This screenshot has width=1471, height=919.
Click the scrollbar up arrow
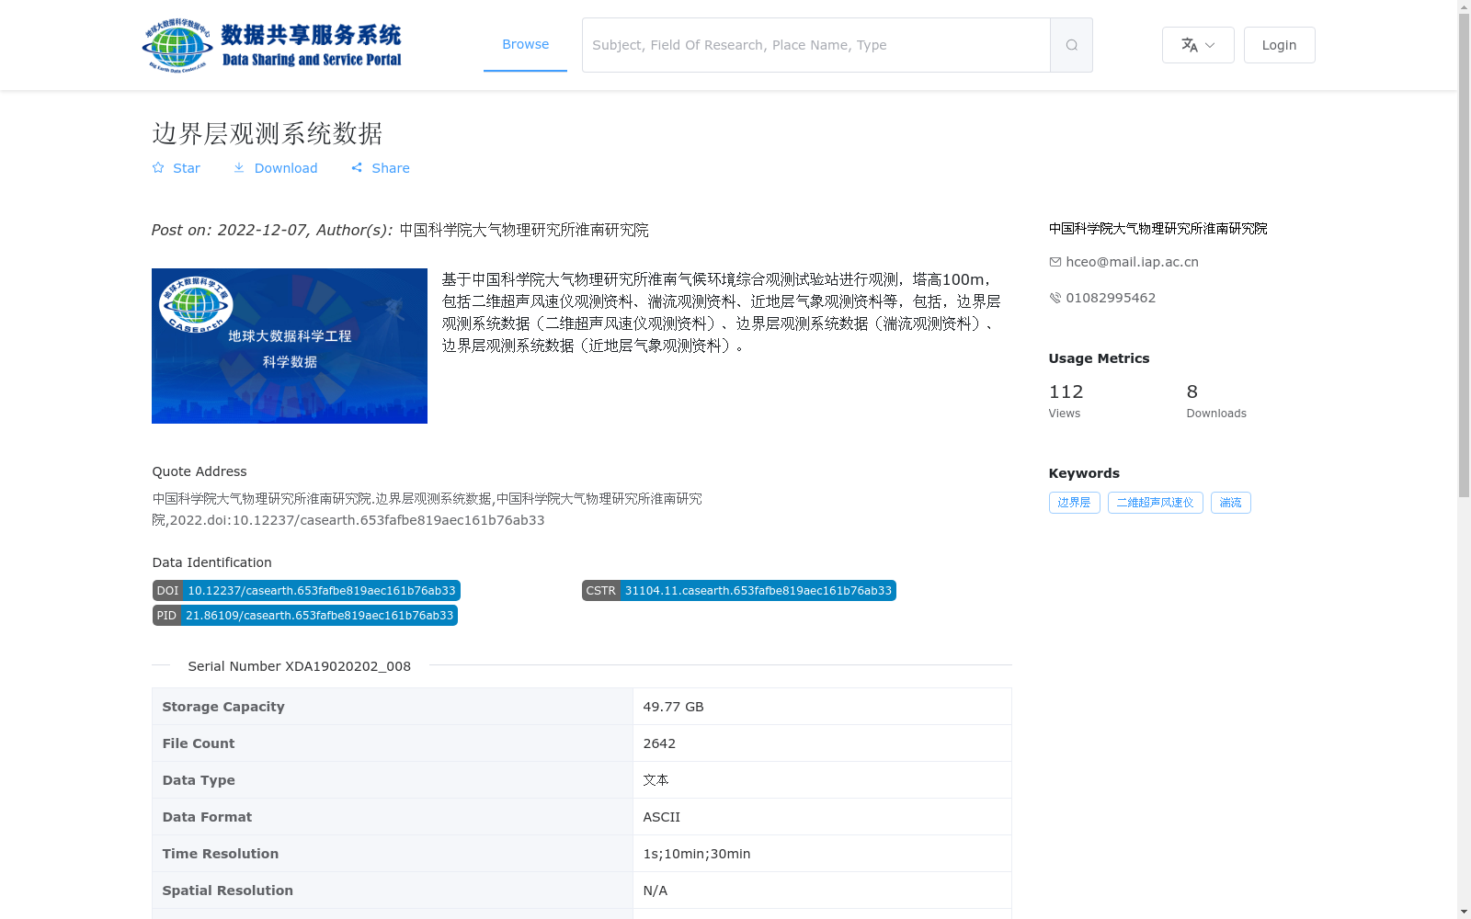click(x=1464, y=6)
